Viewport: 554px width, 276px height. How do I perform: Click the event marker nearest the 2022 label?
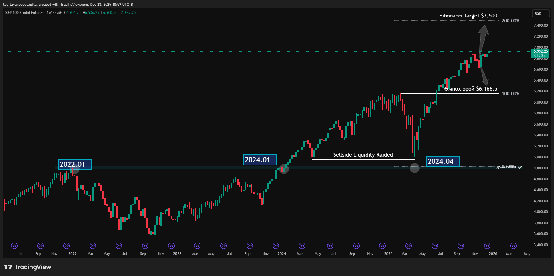click(66, 246)
